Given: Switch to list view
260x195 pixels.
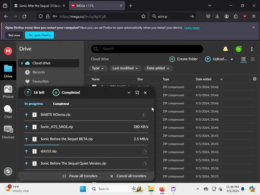Looking at the screenshot, I should (x=243, y=59).
